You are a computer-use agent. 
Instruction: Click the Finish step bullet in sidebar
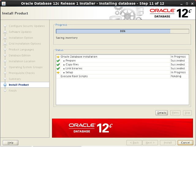5,91
